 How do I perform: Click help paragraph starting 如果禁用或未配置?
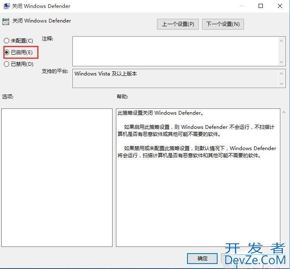pos(197,152)
